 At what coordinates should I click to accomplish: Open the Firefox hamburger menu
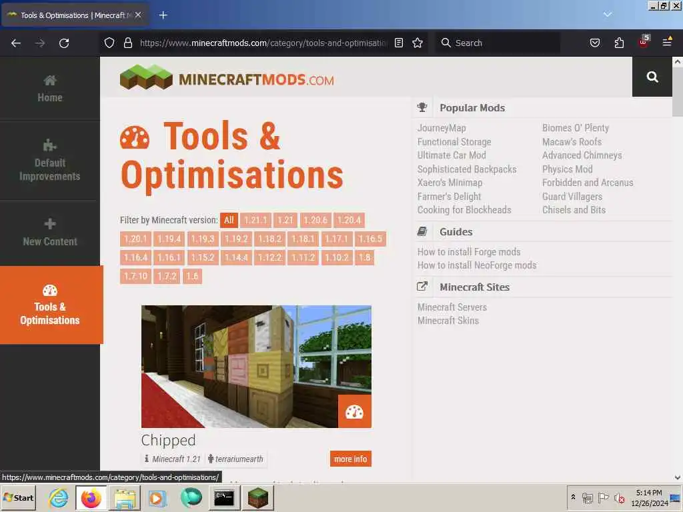point(667,42)
